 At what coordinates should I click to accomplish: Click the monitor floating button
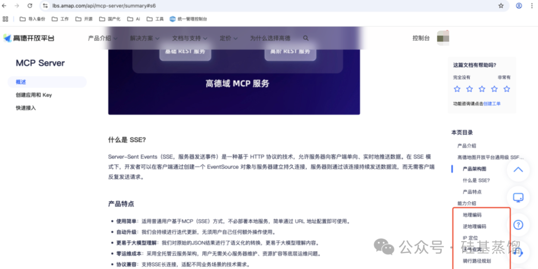(518, 197)
